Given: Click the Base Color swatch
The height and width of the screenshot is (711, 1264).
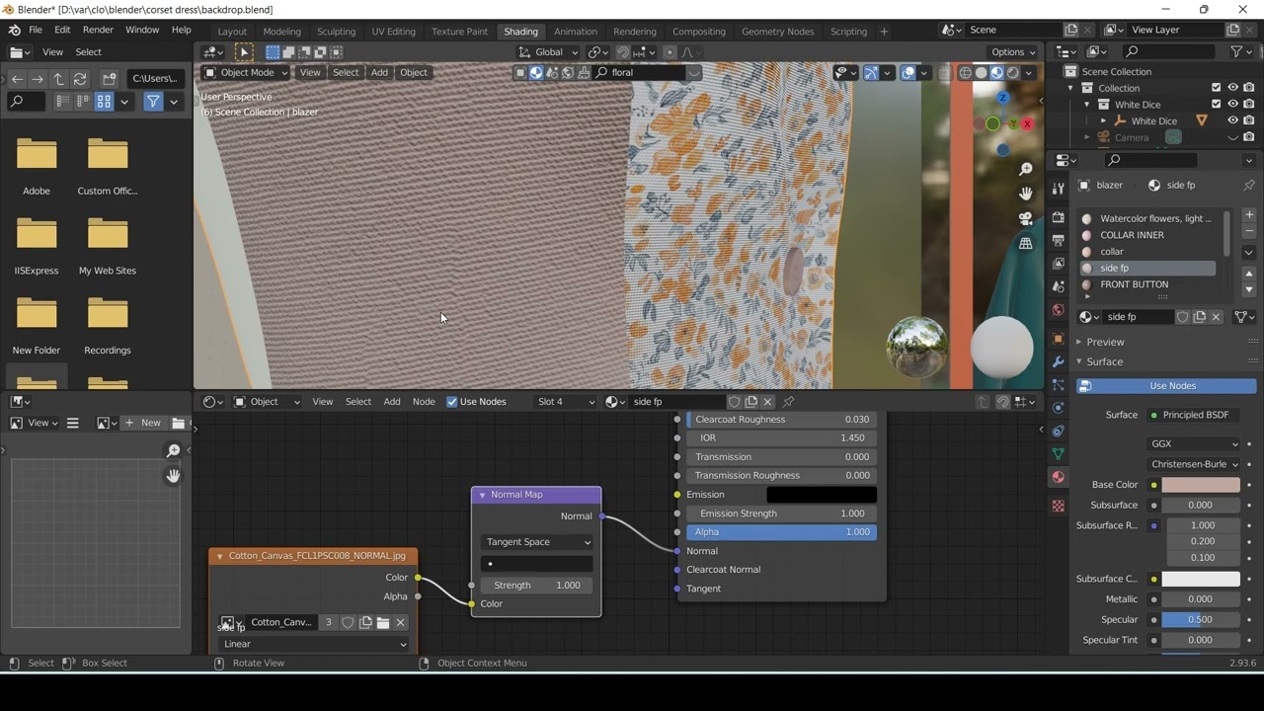Looking at the screenshot, I should [1200, 485].
